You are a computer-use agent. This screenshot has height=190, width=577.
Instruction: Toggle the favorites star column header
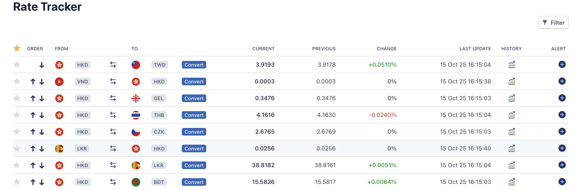click(17, 48)
